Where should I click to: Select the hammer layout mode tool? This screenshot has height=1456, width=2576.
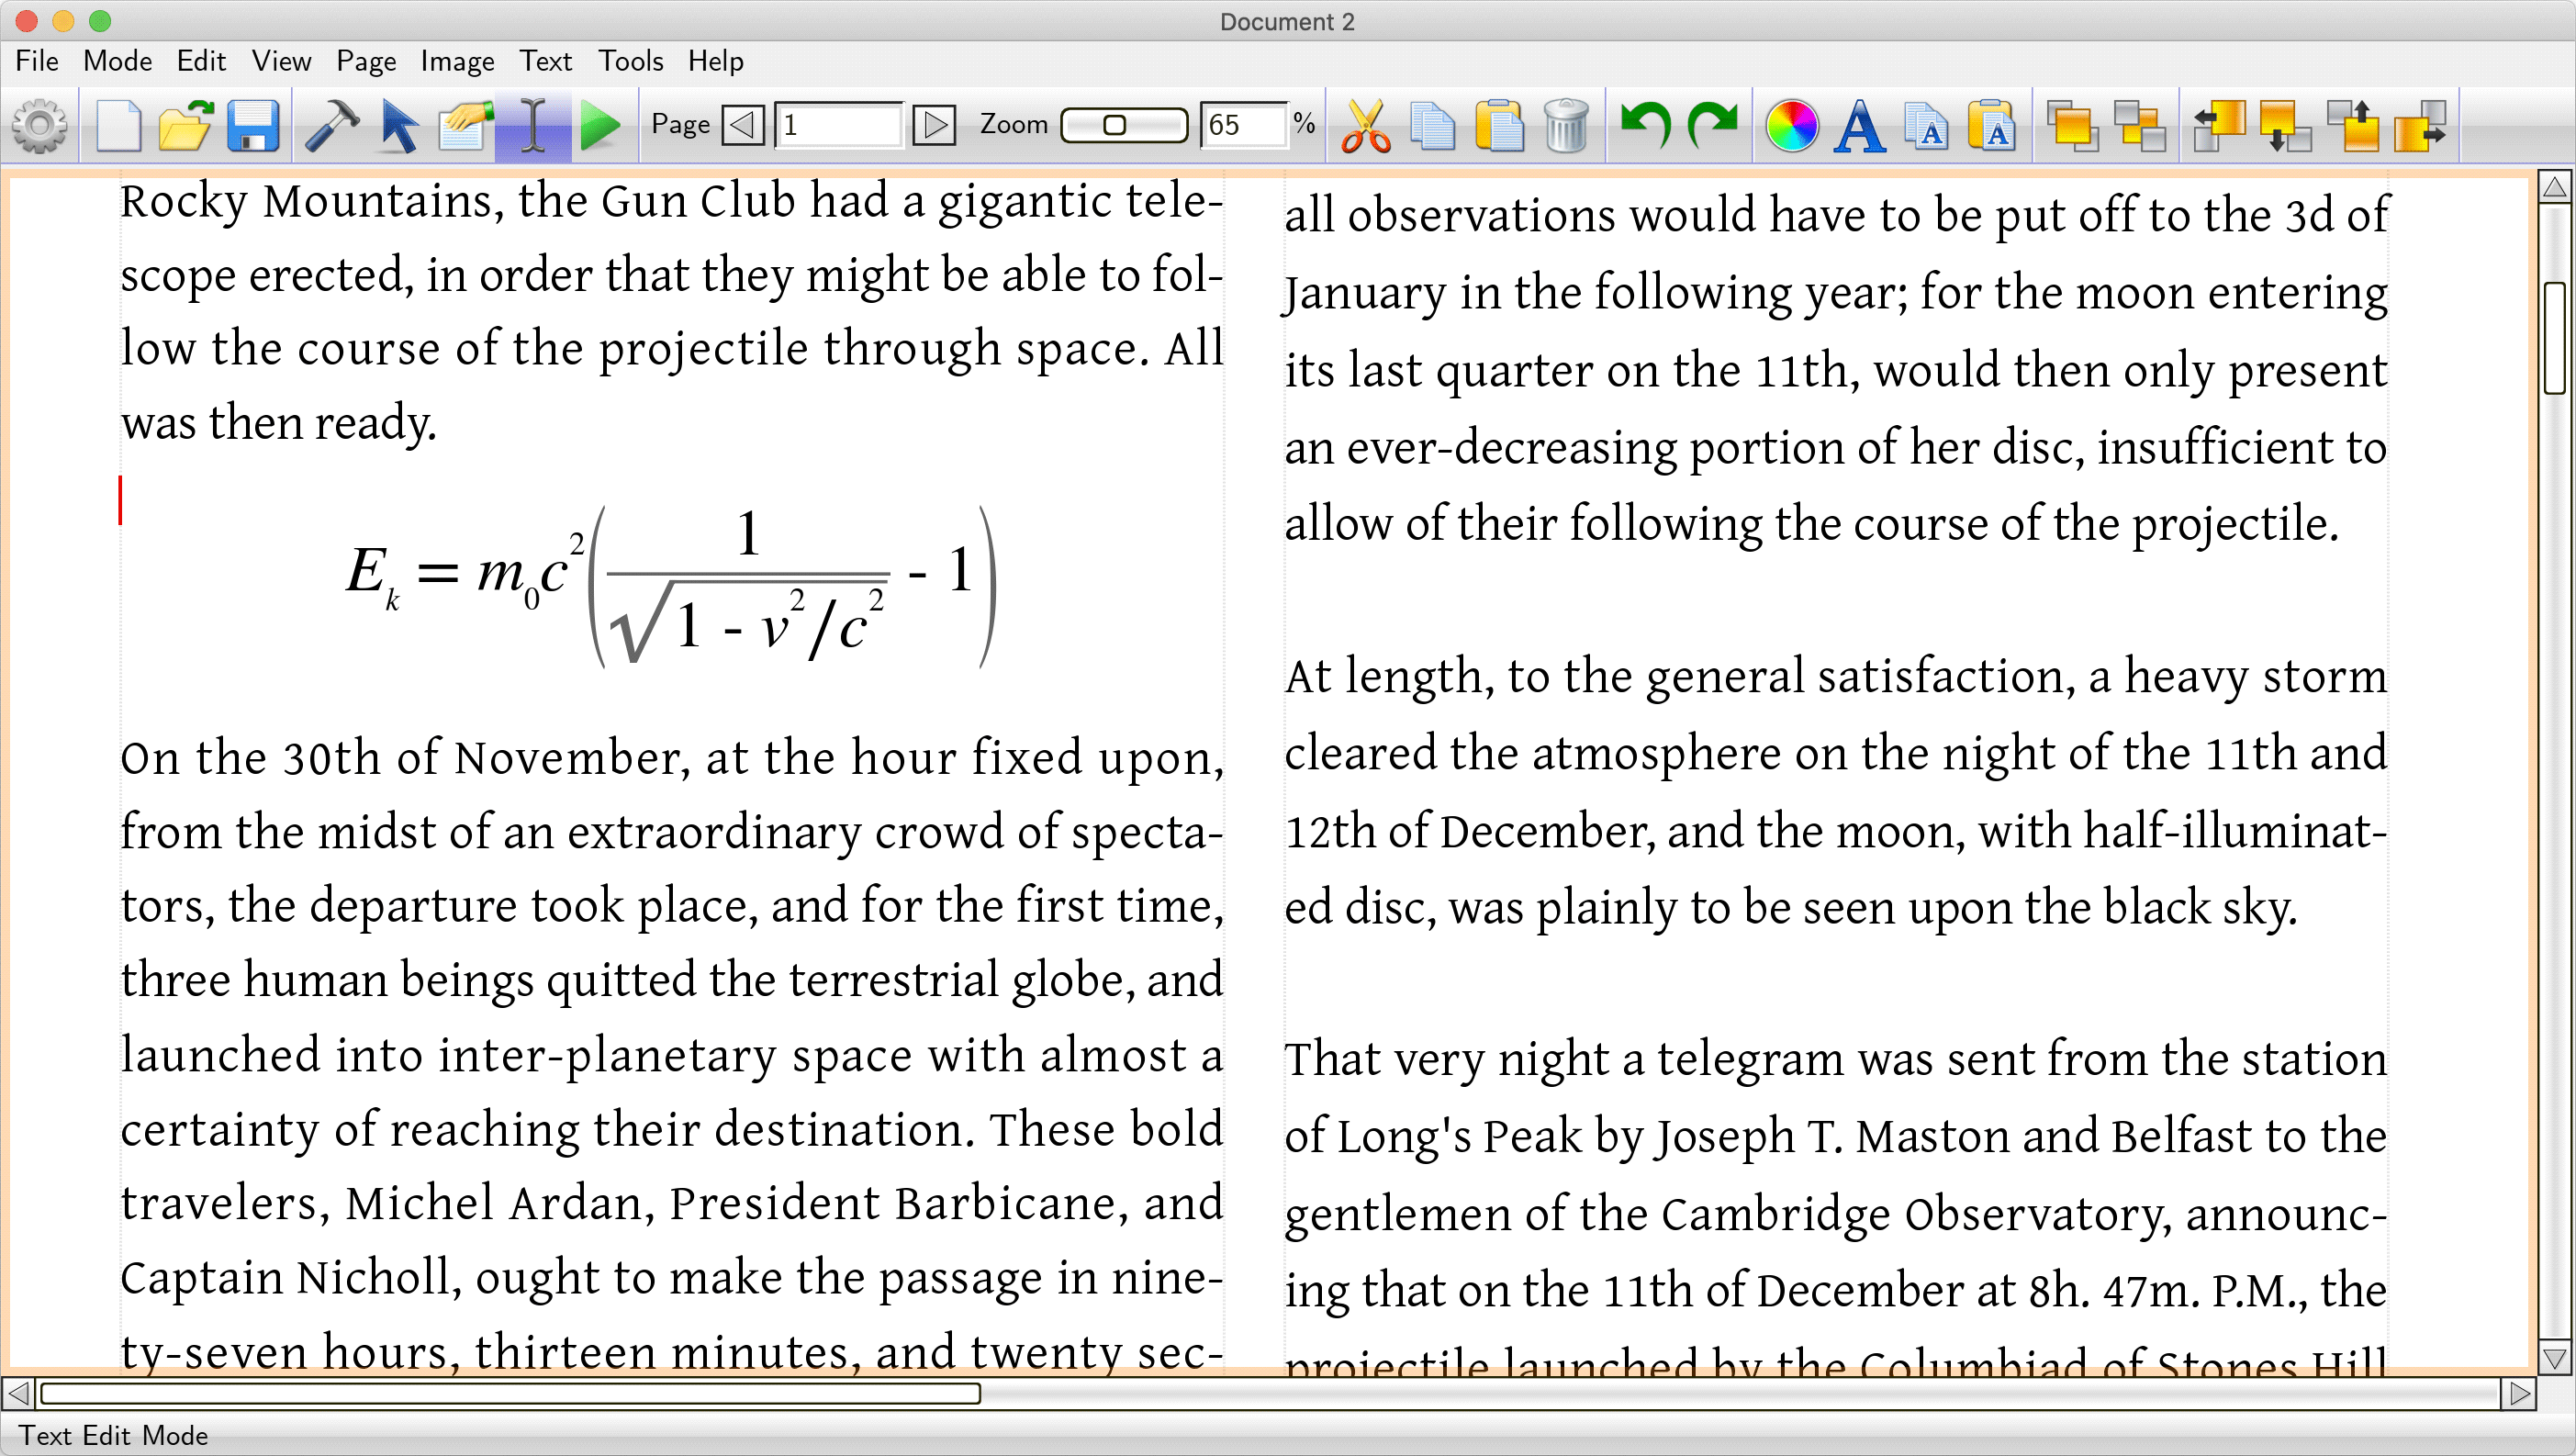click(x=332, y=125)
